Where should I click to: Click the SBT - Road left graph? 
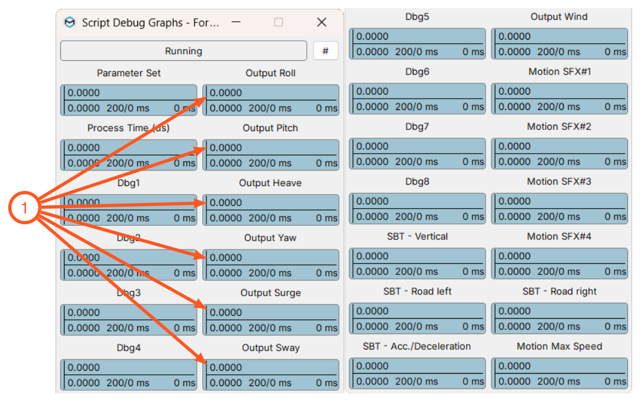[x=417, y=318]
